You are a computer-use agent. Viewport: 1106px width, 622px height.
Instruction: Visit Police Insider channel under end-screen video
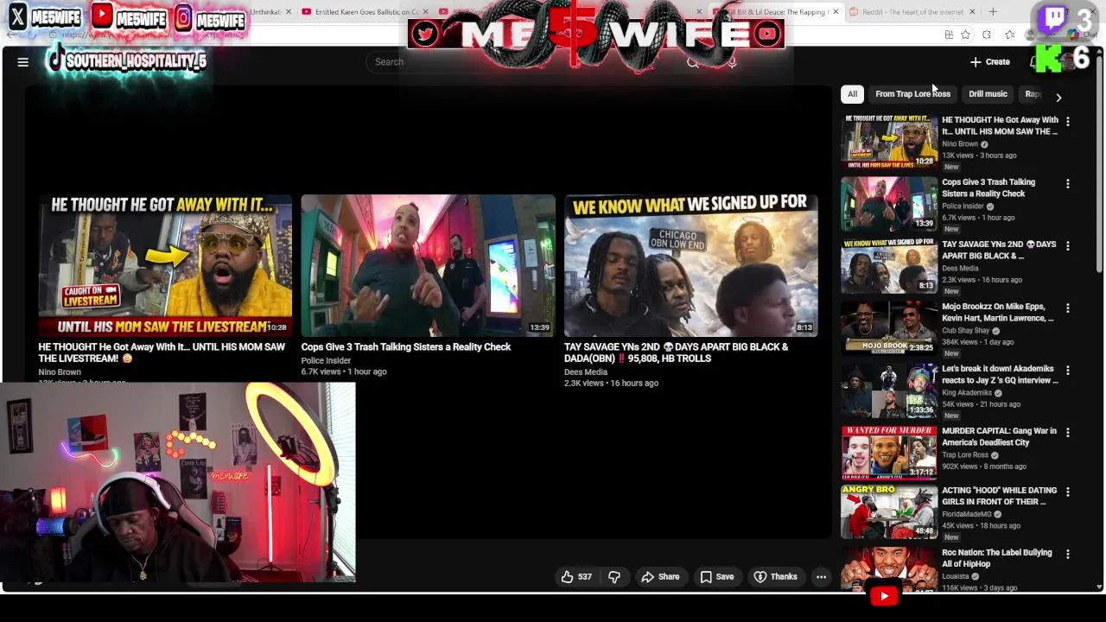tap(326, 360)
